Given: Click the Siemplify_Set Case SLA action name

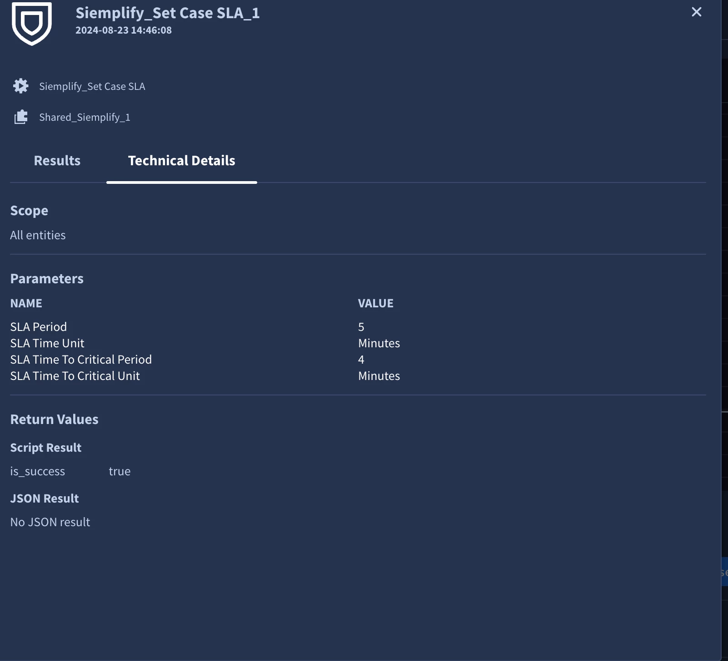Looking at the screenshot, I should point(92,86).
